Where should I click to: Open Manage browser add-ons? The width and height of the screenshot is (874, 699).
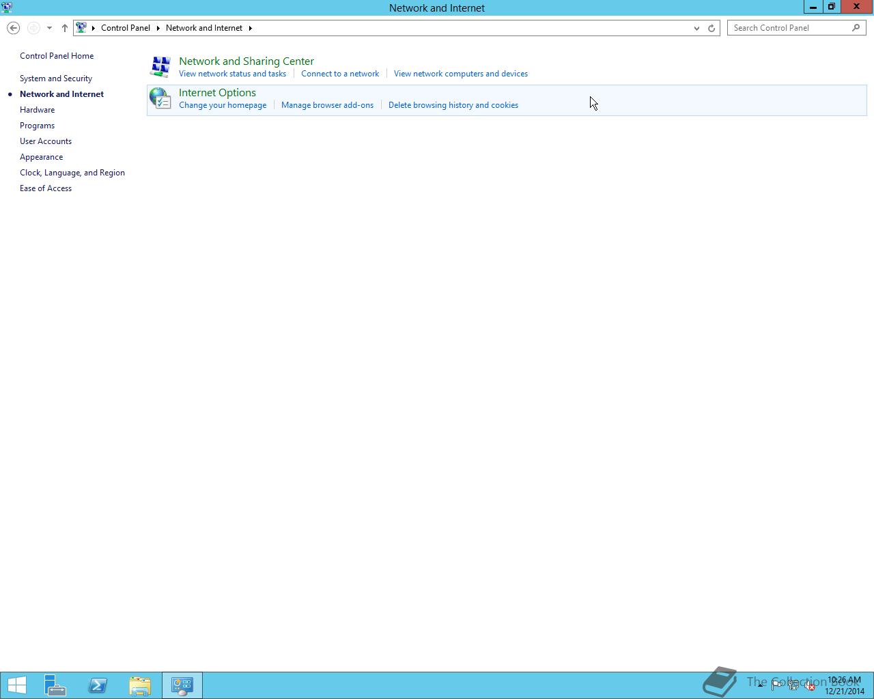[327, 105]
